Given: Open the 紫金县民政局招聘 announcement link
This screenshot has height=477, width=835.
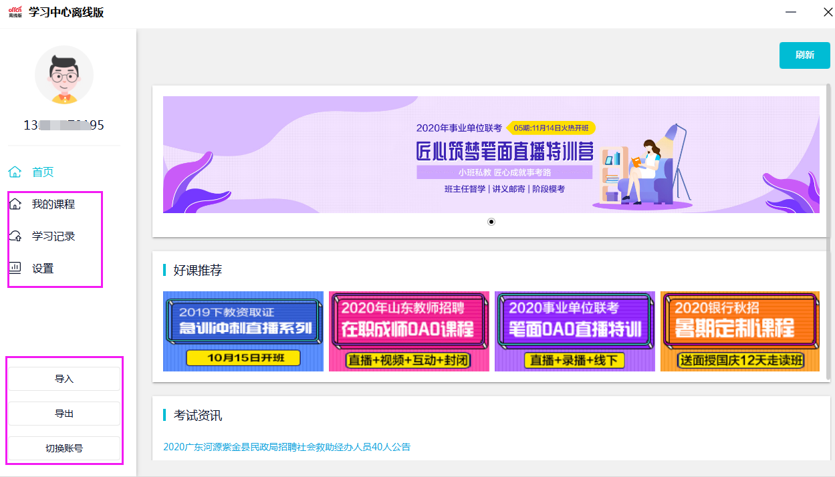Looking at the screenshot, I should [287, 447].
